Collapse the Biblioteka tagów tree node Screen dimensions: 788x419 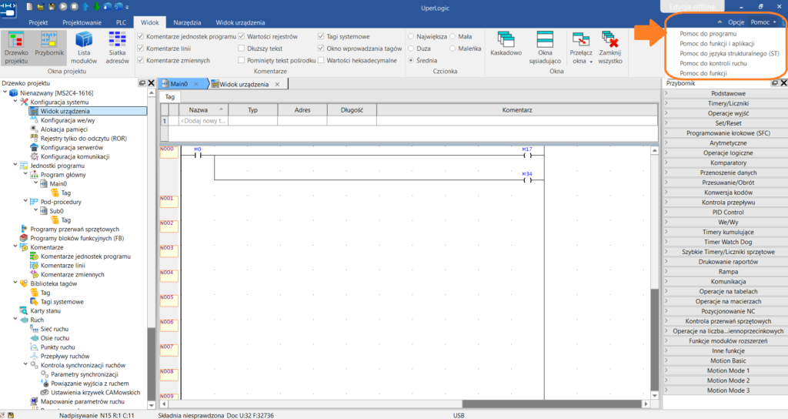tap(15, 283)
